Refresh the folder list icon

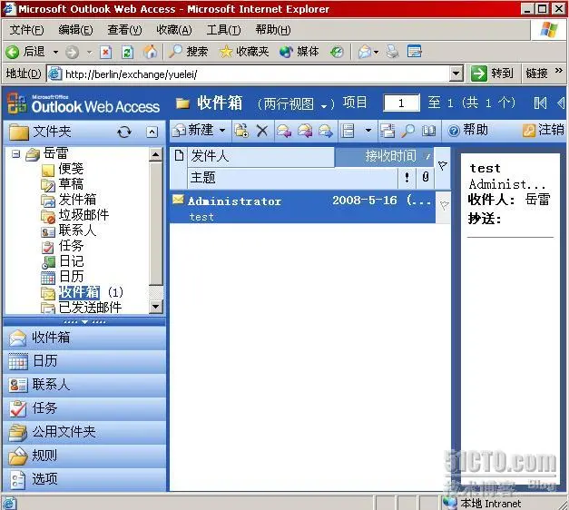pos(124,132)
